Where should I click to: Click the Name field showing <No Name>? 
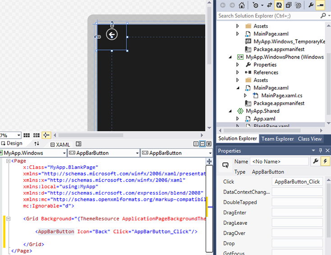coord(279,162)
